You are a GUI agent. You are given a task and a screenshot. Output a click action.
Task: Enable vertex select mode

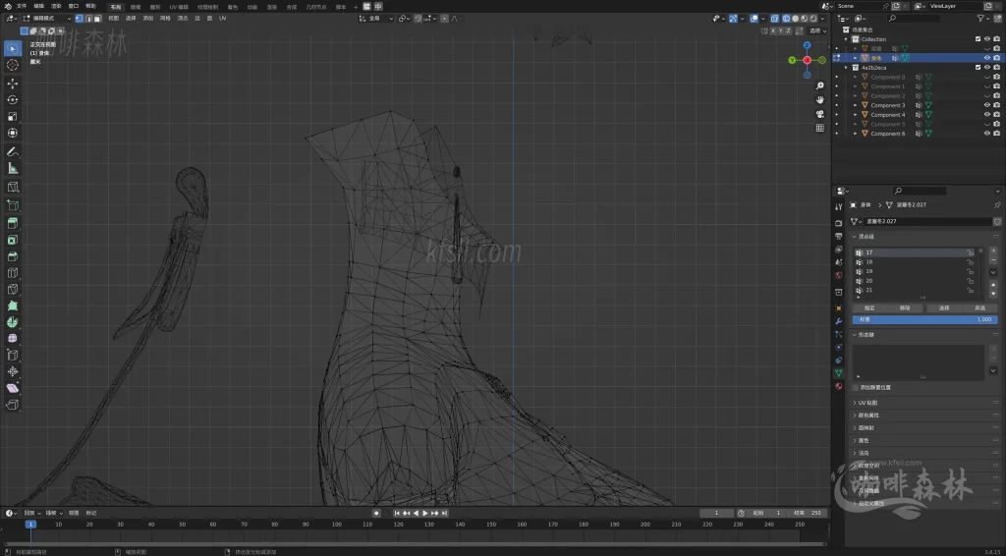(79, 19)
